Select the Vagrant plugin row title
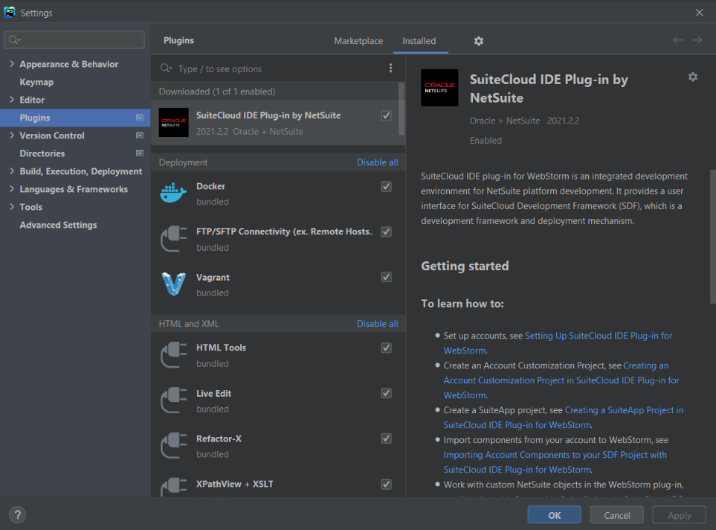This screenshot has height=530, width=716. click(213, 278)
